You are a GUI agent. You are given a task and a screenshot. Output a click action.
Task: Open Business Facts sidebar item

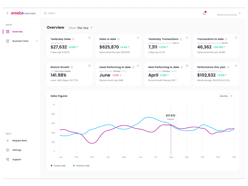click(20, 41)
